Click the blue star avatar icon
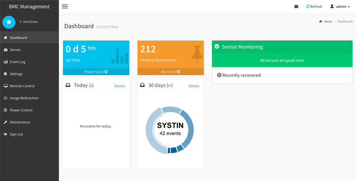 tap(9, 22)
